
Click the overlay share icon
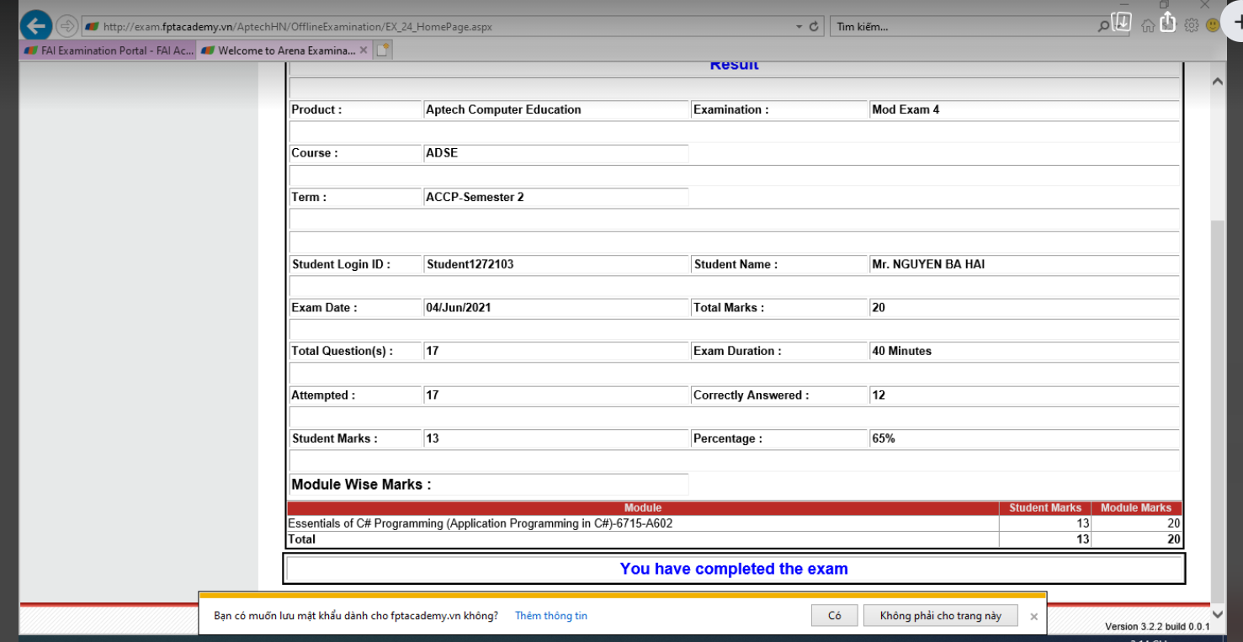(1167, 21)
